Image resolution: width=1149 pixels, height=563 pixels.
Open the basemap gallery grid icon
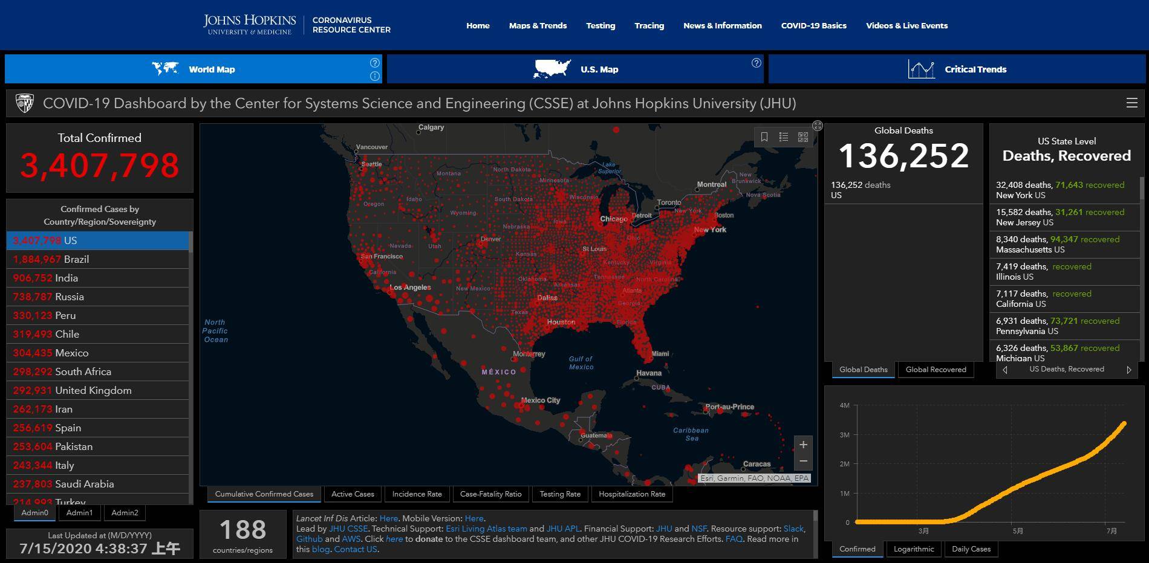tap(803, 137)
